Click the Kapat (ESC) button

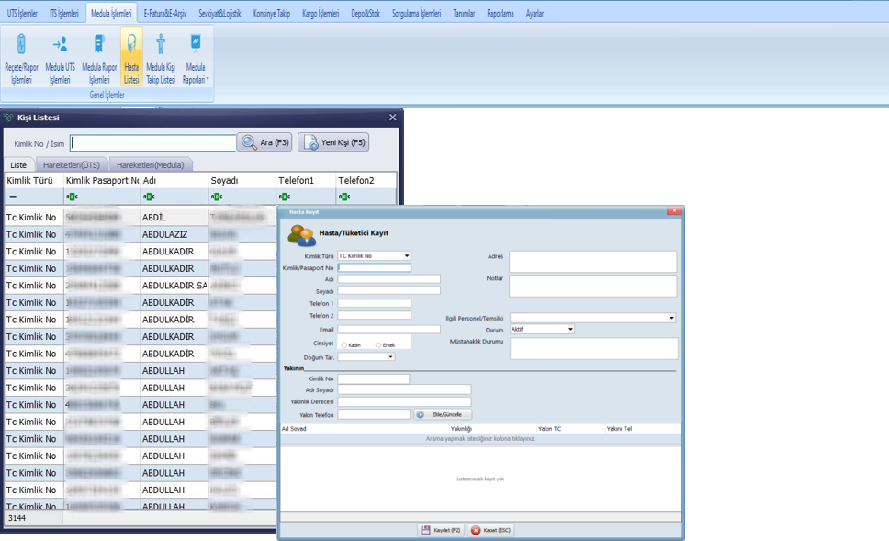490,530
